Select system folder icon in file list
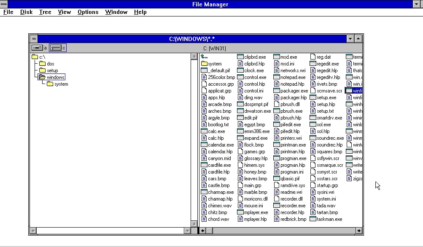Image resolution: width=423 pixels, height=247 pixels. pyautogui.click(x=204, y=64)
